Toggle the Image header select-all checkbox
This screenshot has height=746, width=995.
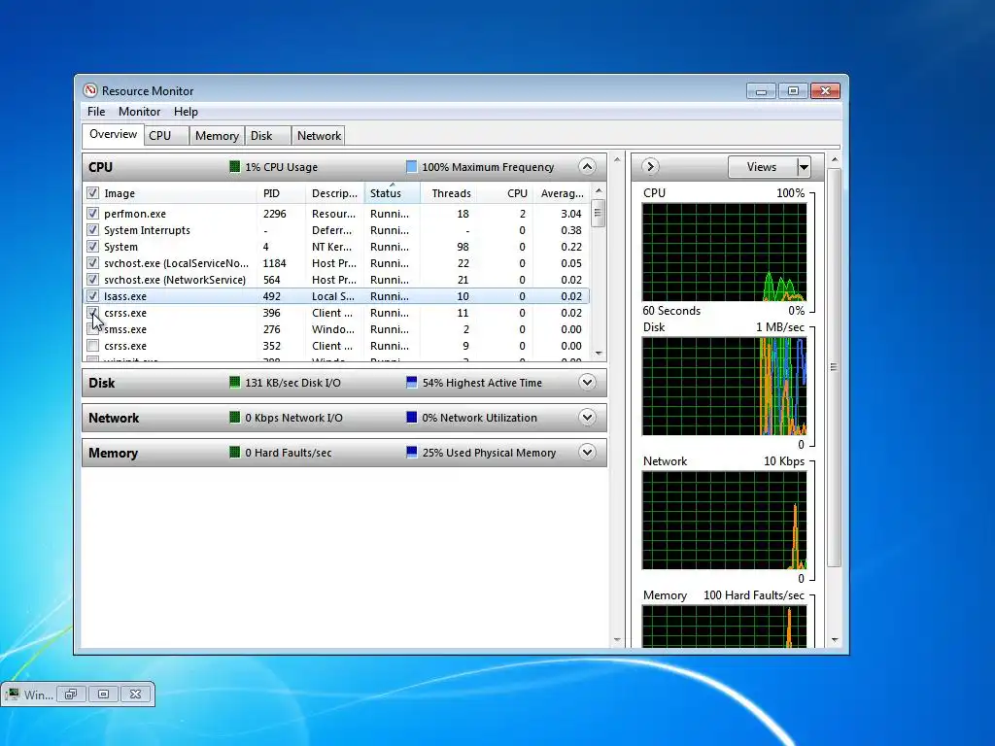[92, 193]
